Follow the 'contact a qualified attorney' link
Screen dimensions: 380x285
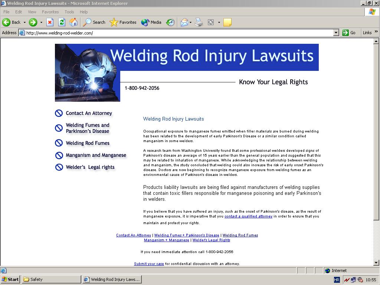tap(248, 216)
